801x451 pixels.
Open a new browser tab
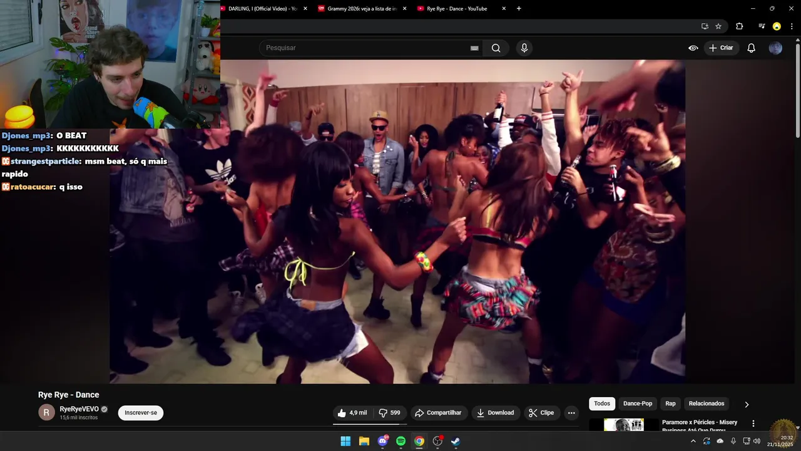pyautogui.click(x=519, y=9)
